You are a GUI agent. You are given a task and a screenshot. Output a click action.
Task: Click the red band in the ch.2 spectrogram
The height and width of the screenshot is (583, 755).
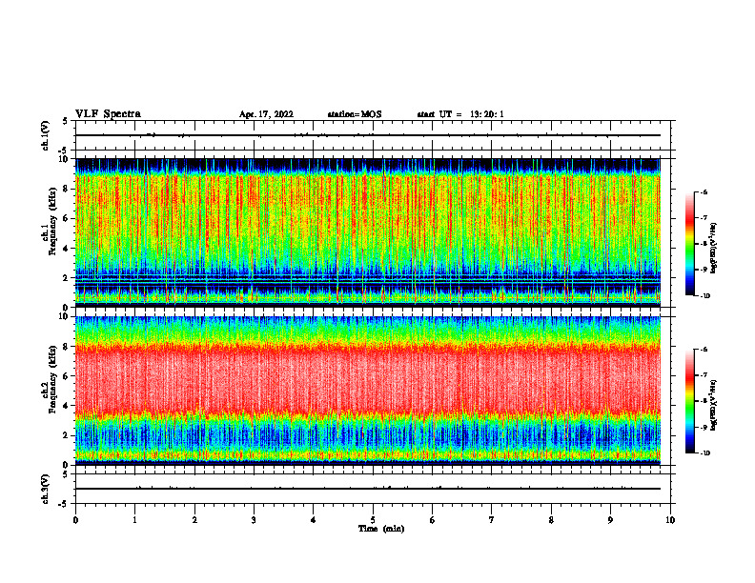click(368, 380)
